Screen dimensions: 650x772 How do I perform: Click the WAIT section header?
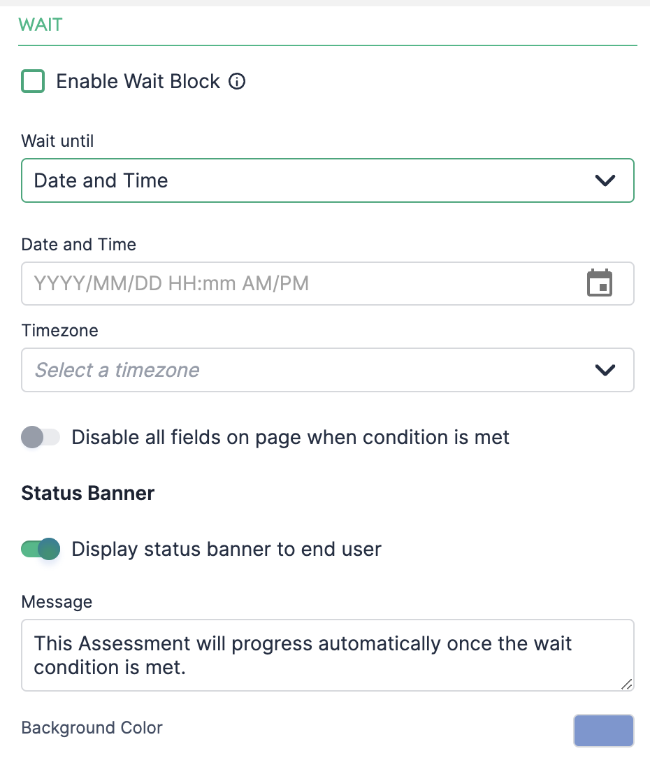click(41, 24)
